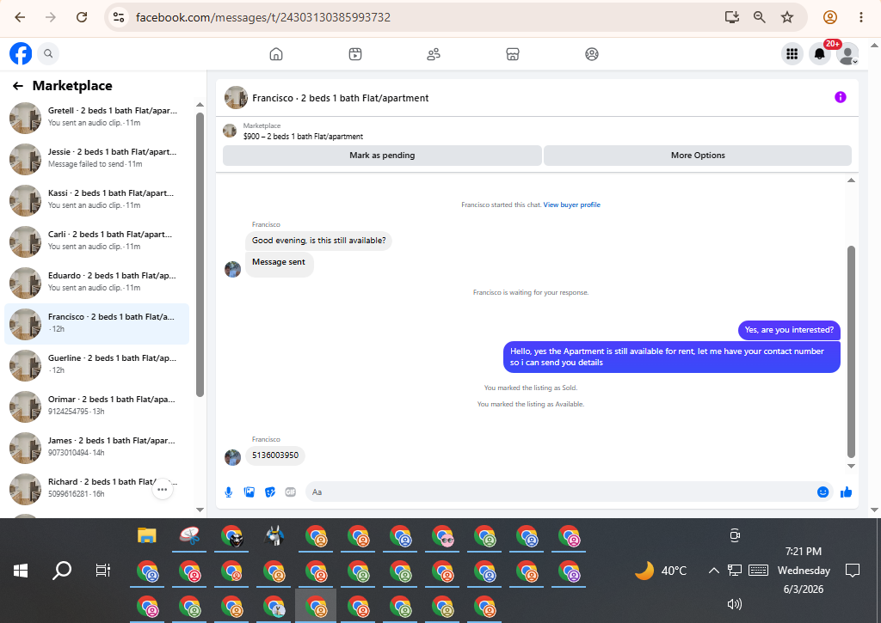Click the back arrow beside Marketplace
Screen dimensions: 881x623
(x=18, y=86)
